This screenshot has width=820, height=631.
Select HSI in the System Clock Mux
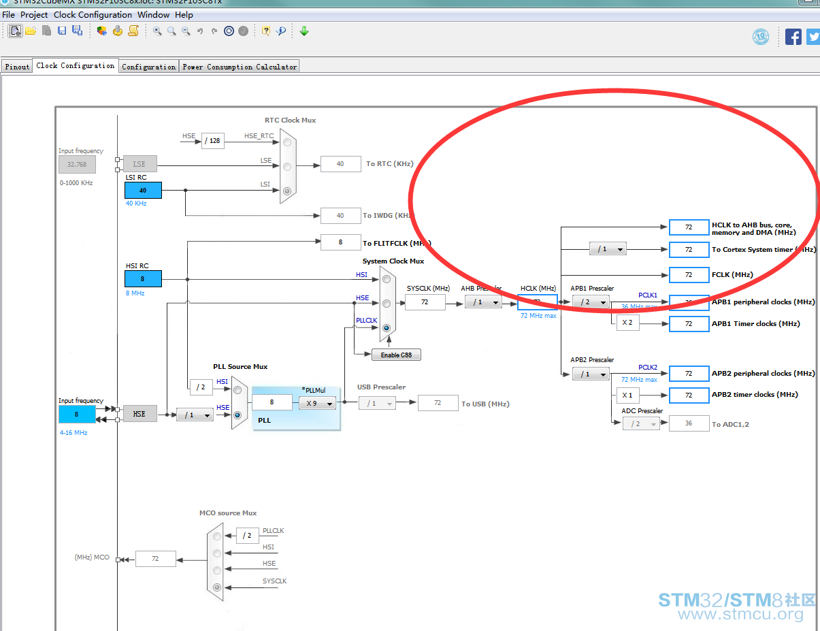(x=387, y=279)
